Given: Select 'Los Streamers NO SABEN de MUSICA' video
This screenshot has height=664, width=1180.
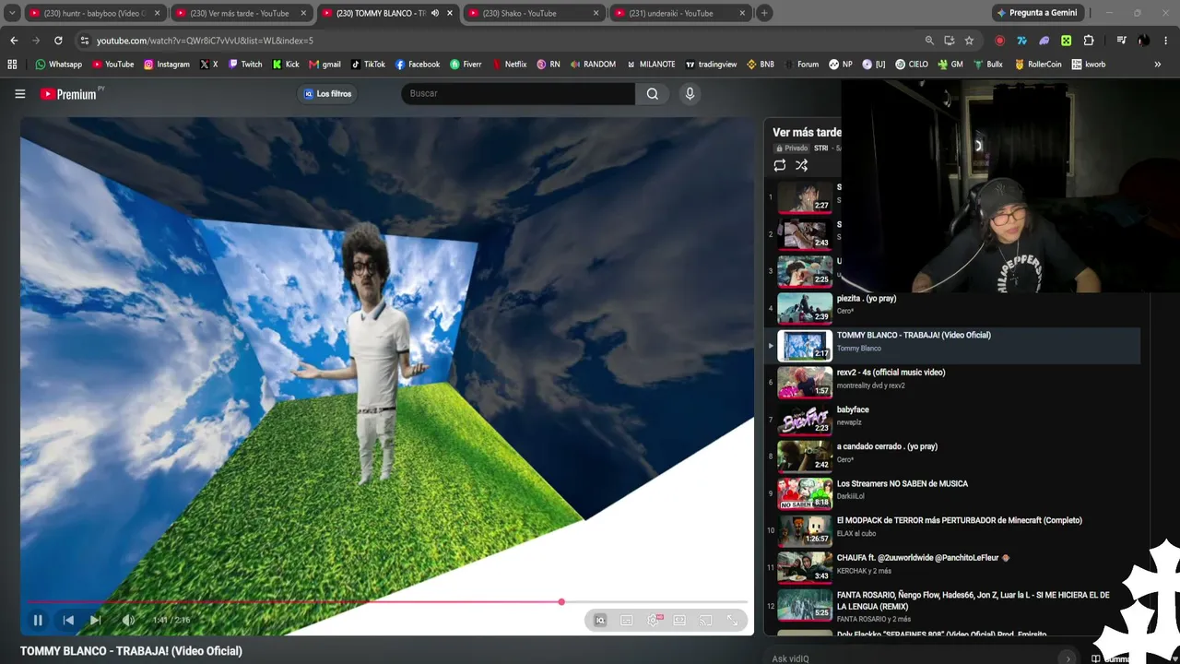Looking at the screenshot, I should point(903,483).
